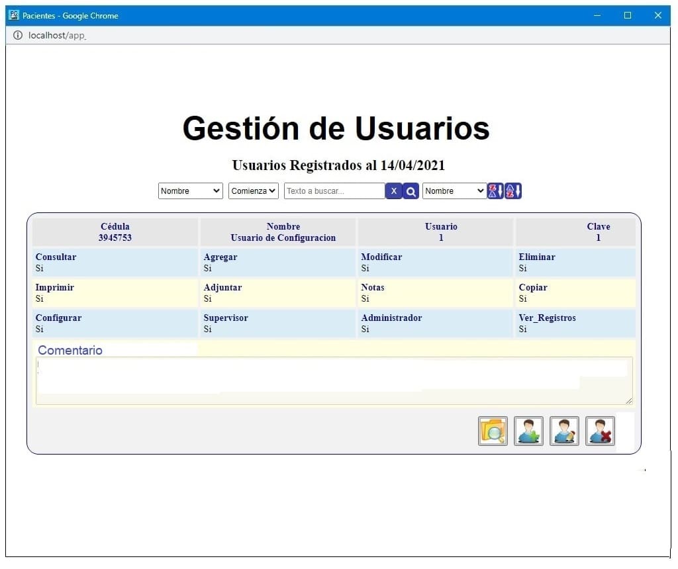678x569 pixels.
Task: Maximize the Pacientes Chrome window
Action: click(x=628, y=15)
